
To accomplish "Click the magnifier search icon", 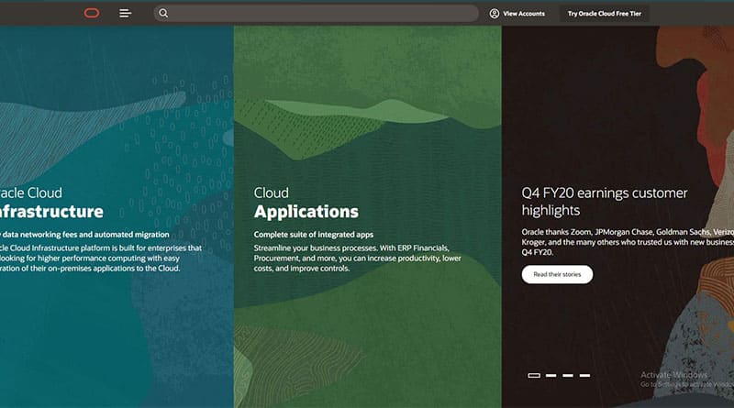I will pyautogui.click(x=163, y=13).
